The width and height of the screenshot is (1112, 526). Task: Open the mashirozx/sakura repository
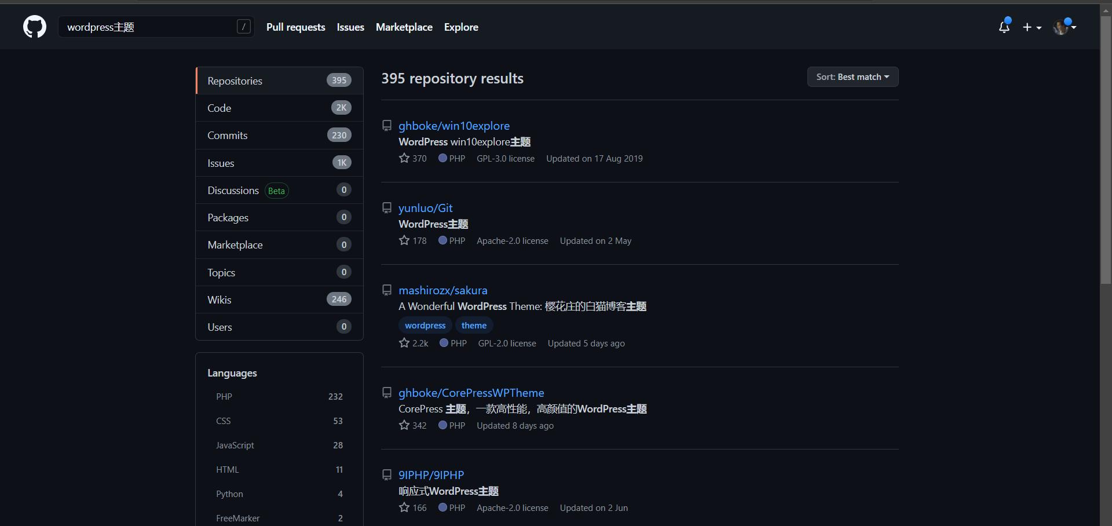click(443, 290)
